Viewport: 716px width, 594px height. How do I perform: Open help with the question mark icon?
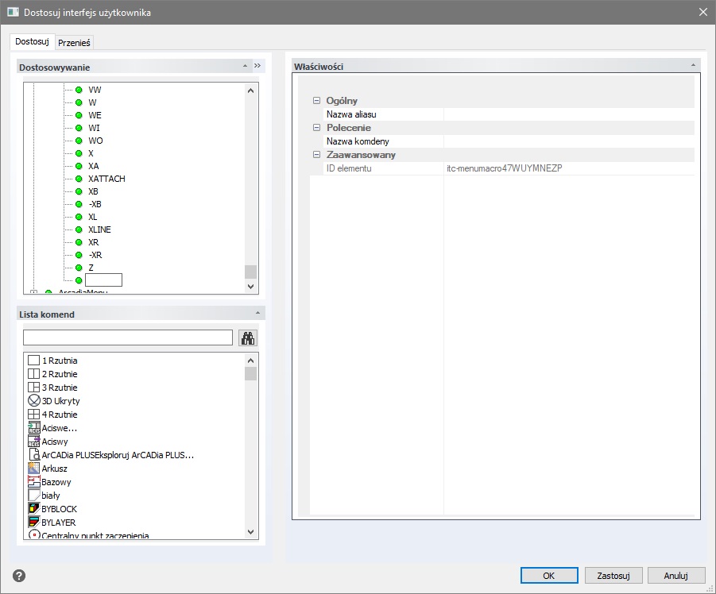tap(20, 576)
